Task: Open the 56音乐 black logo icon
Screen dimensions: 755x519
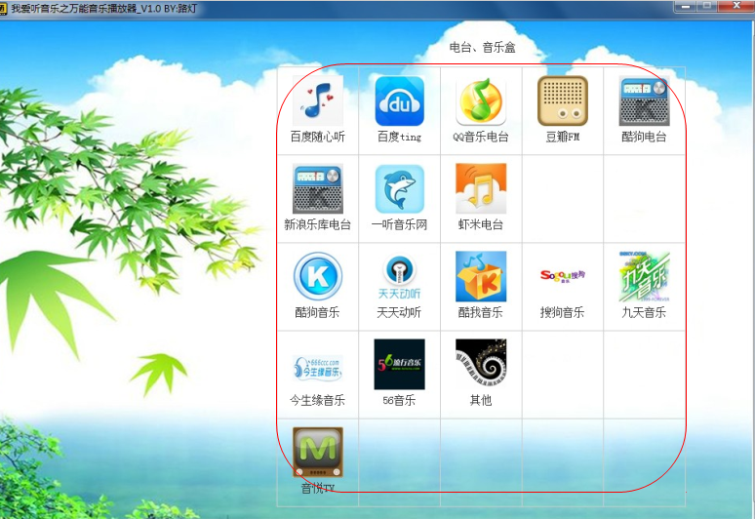Action: [x=399, y=365]
